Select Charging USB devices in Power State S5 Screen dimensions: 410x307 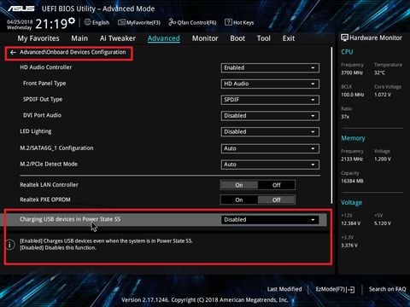coord(70,219)
